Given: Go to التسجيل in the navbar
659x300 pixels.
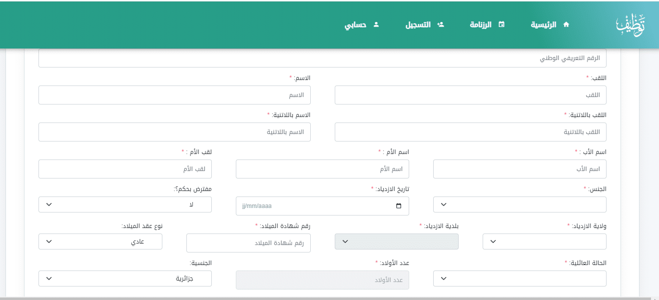Looking at the screenshot, I should 418,24.
